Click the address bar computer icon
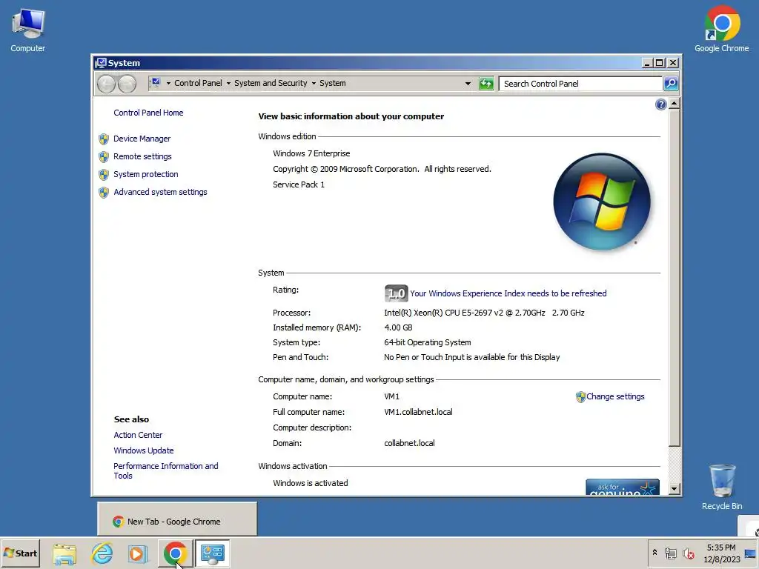 click(x=155, y=83)
